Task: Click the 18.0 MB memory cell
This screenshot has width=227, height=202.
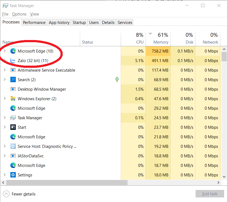Action: tap(158, 175)
